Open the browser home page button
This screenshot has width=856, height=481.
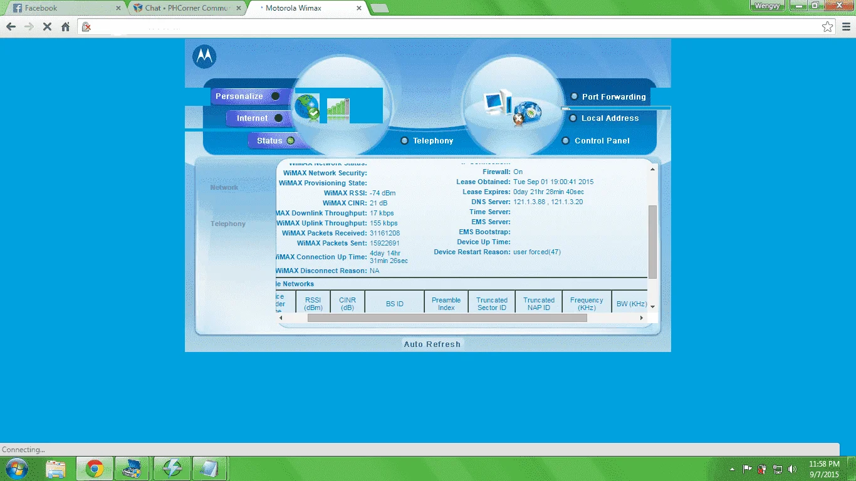[x=65, y=27]
